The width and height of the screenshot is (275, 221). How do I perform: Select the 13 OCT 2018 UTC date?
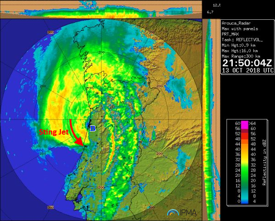[247, 70]
